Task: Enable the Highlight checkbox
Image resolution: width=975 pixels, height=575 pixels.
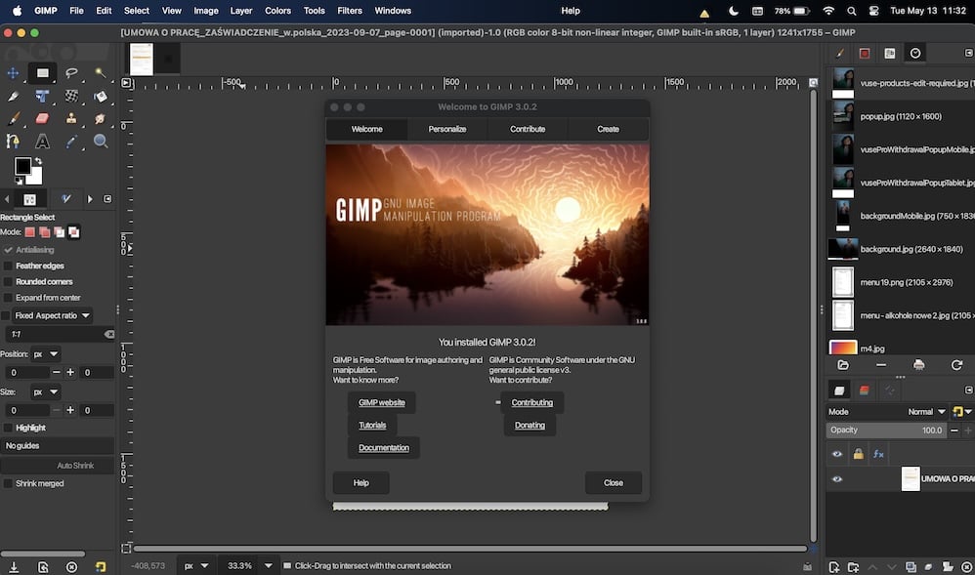Action: 8,428
